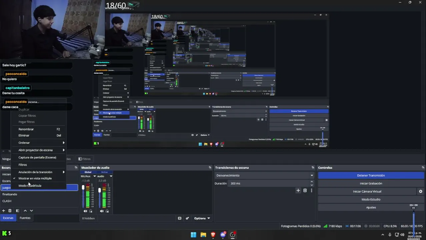Click Iniciar Grabación button
426x240 pixels.
click(371, 183)
